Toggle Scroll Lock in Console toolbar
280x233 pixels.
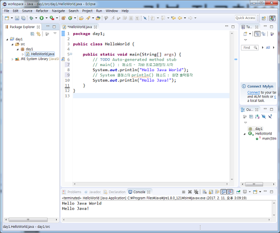point(211,192)
